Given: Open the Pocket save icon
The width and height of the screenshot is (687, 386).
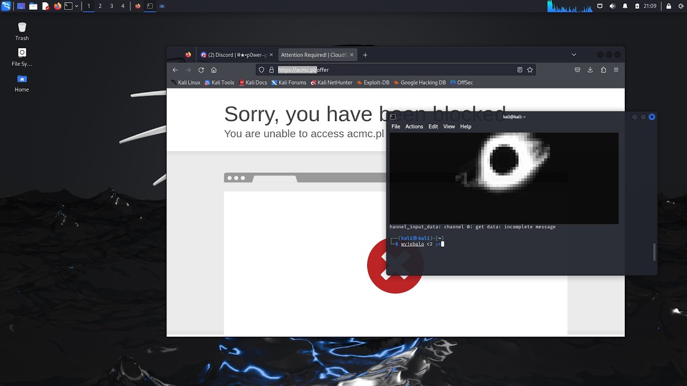Looking at the screenshot, I should coord(578,70).
